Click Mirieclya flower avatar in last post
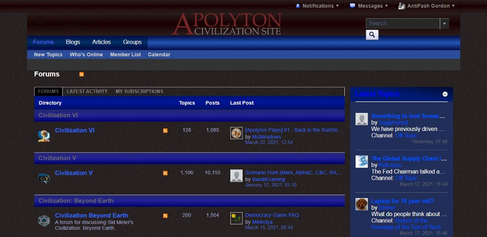The image size is (487, 237). [236, 219]
